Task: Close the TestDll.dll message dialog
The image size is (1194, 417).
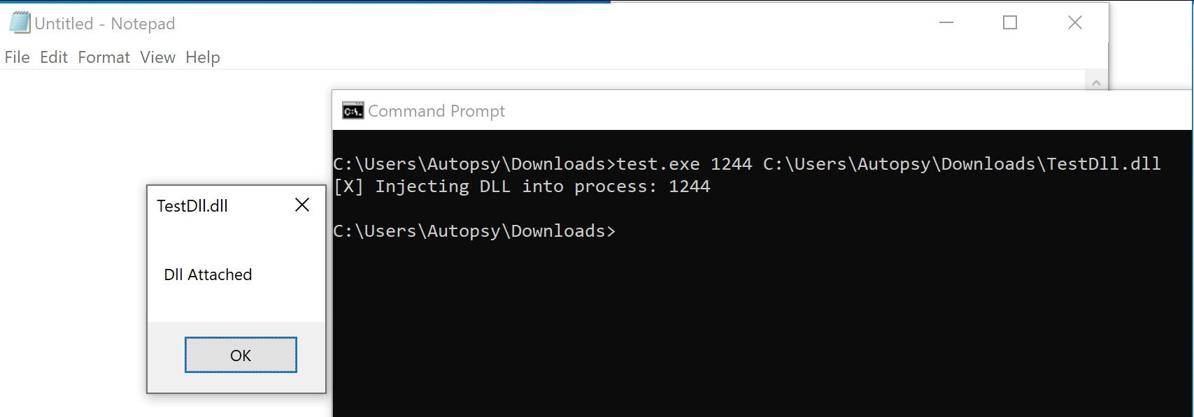Action: (x=302, y=205)
